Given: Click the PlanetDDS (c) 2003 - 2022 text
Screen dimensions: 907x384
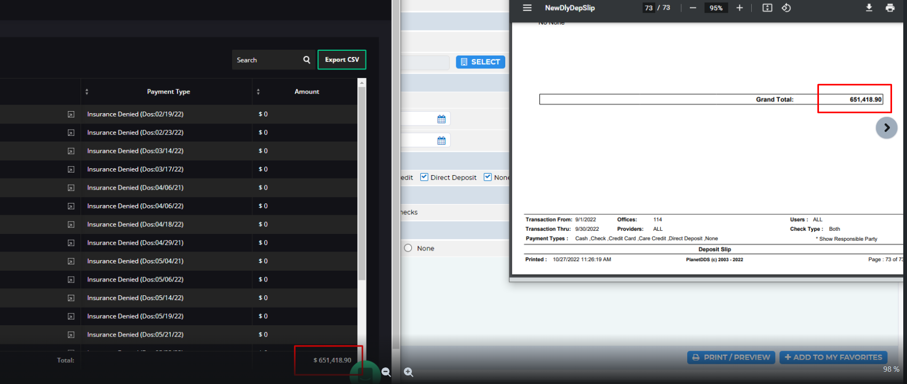Looking at the screenshot, I should coord(714,260).
